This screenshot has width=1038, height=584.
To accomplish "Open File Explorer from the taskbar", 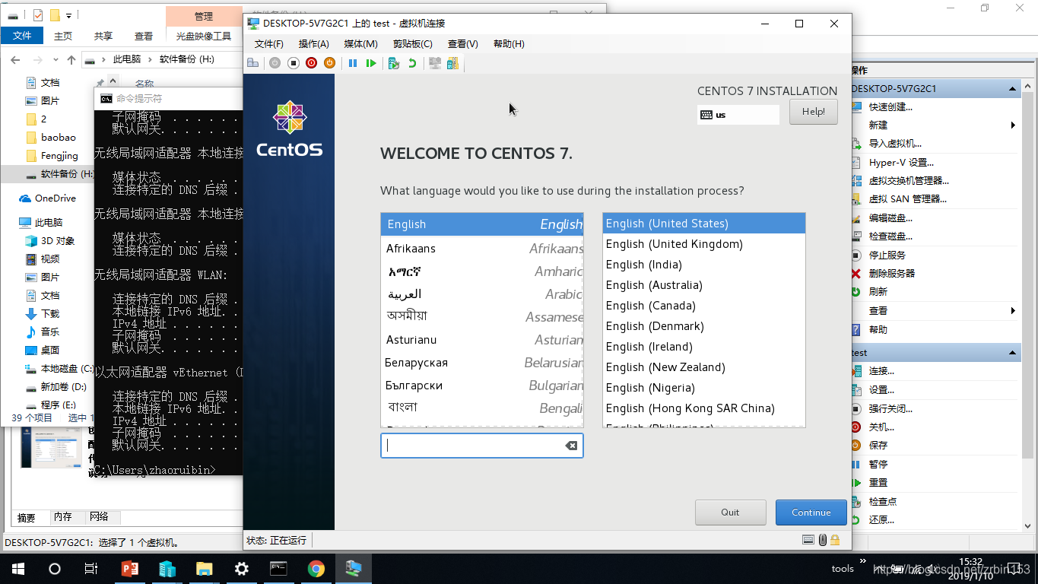I will pos(204,569).
